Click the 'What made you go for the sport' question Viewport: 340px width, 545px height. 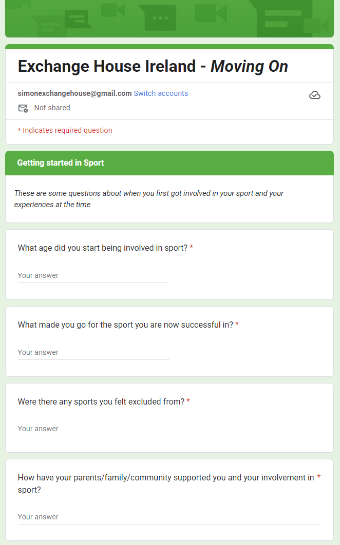pos(125,325)
